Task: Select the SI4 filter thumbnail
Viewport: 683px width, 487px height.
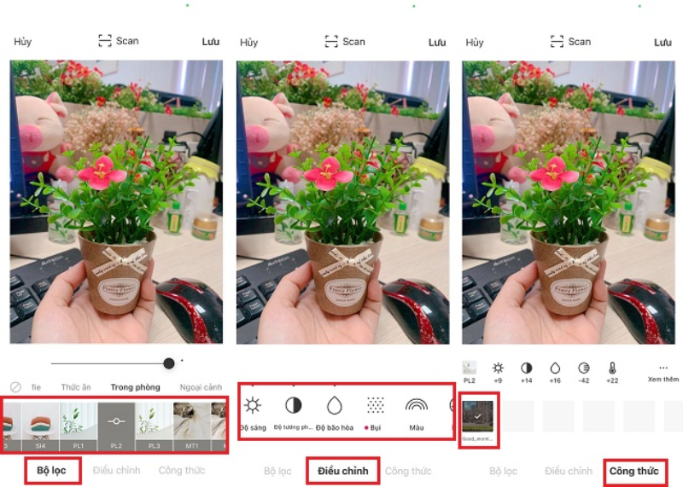Action: 40,426
